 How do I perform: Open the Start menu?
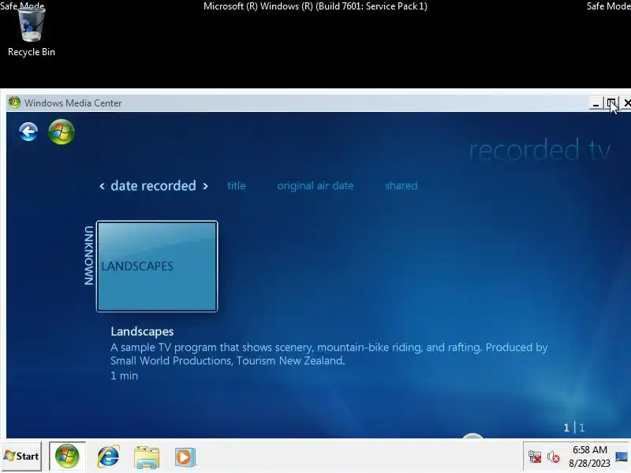click(21, 456)
